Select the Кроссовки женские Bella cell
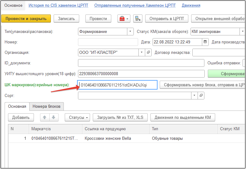Screen dimensions: 246x169 116,139
